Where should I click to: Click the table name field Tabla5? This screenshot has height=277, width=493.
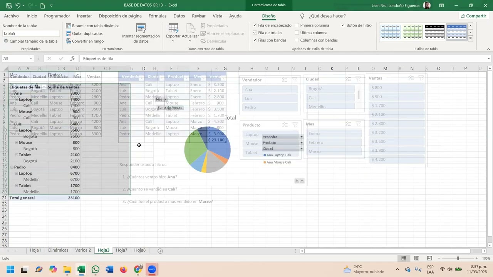31,33
